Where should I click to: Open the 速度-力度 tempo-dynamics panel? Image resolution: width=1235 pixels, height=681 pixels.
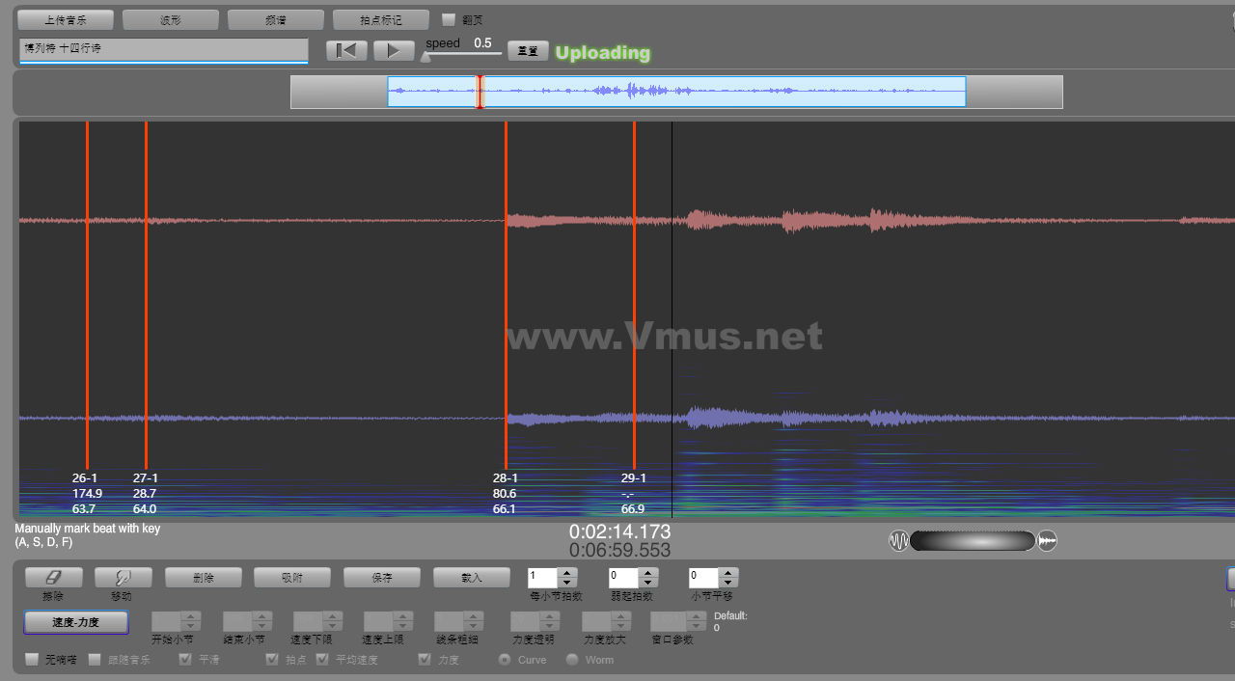(75, 622)
